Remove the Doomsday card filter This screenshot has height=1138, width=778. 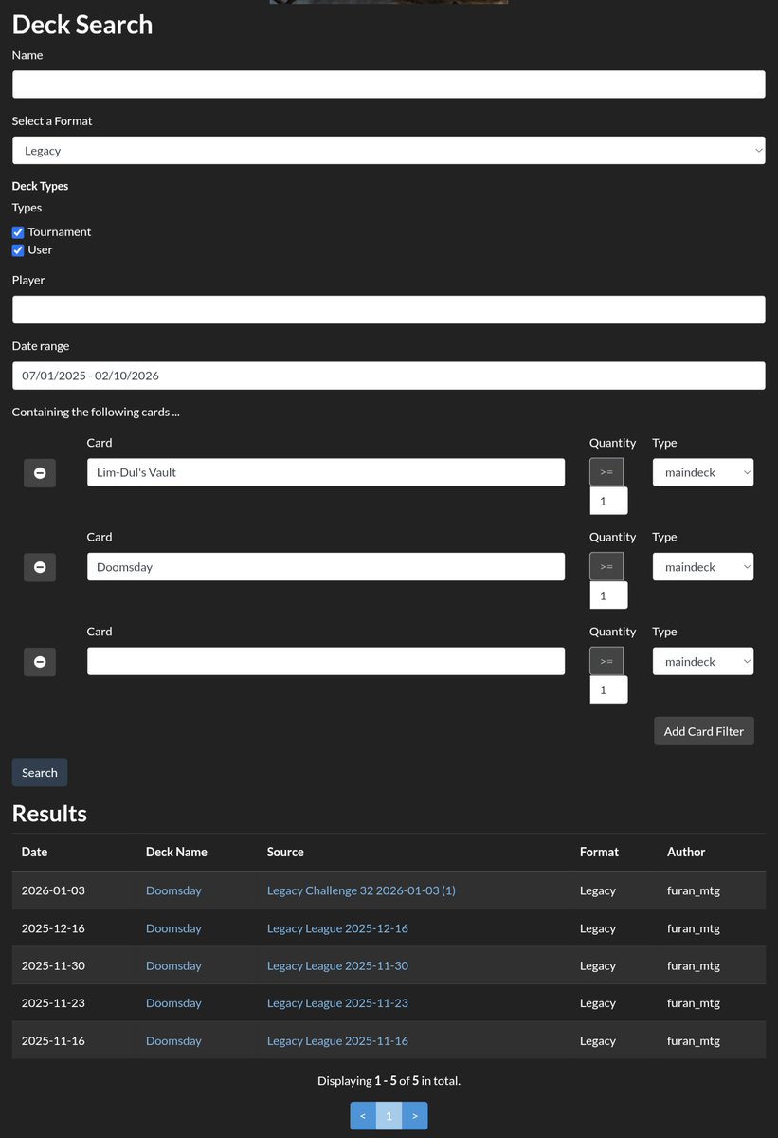pos(40,567)
